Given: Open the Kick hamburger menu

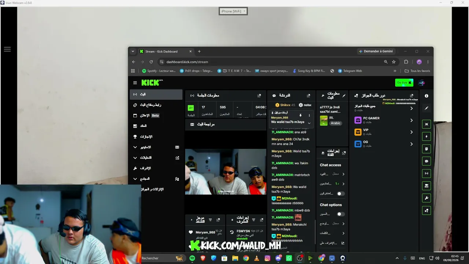Looking at the screenshot, I should point(135,83).
